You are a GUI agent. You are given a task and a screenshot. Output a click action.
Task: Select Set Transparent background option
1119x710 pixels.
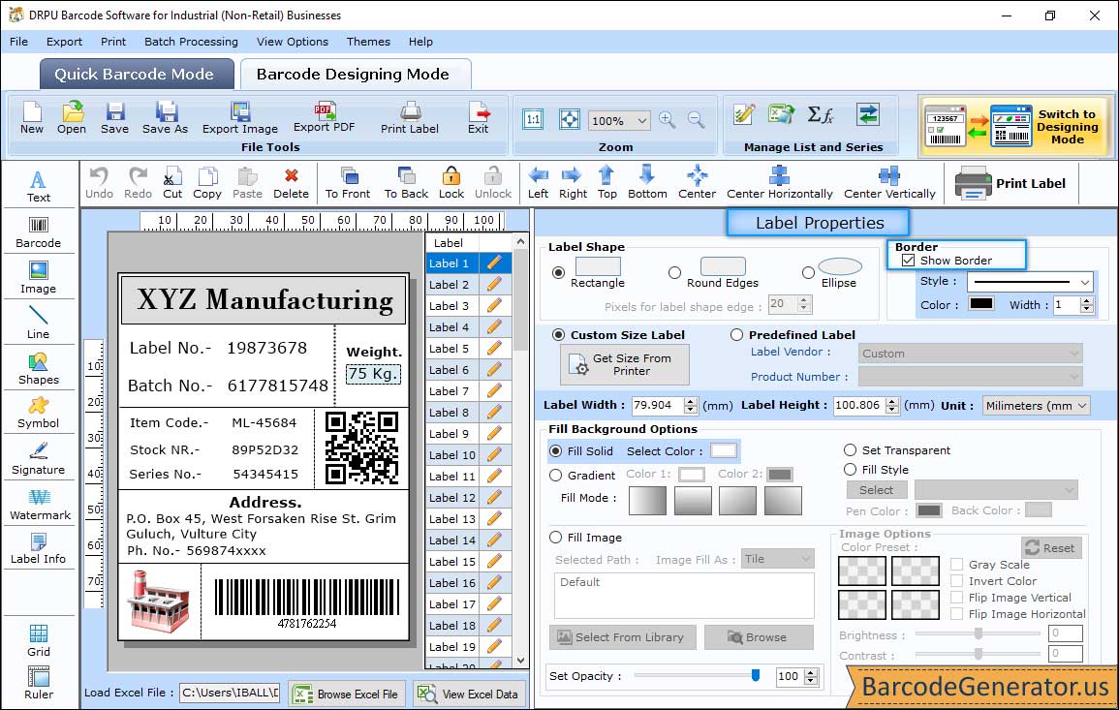850,450
